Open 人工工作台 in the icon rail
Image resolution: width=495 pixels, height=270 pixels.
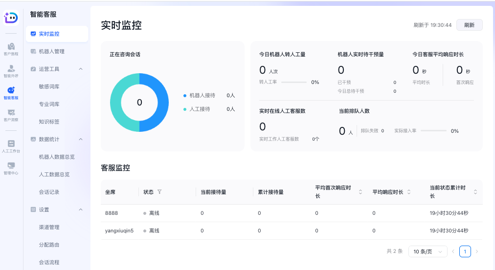click(11, 146)
